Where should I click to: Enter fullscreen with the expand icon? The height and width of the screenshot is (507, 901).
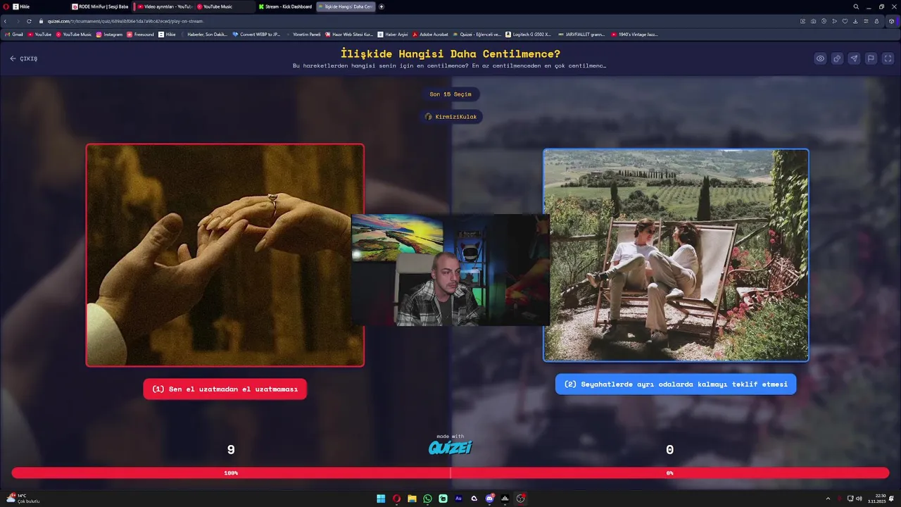pyautogui.click(x=888, y=58)
